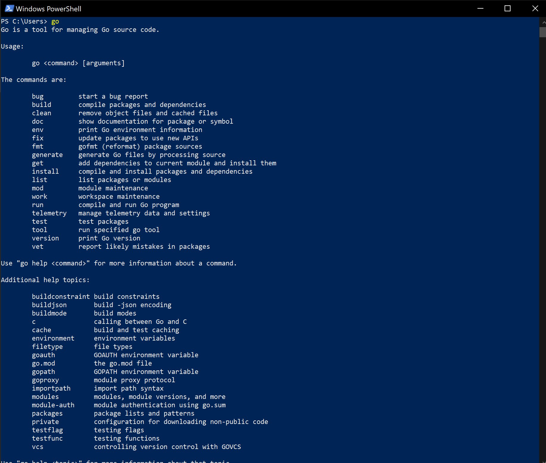Click the 'test' command name
Image resolution: width=546 pixels, height=463 pixels.
[x=40, y=222]
